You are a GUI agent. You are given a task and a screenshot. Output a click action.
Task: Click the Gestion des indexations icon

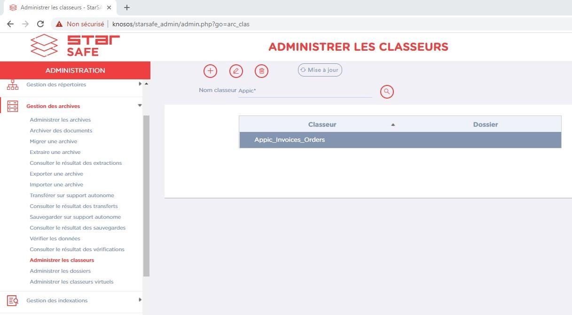pyautogui.click(x=13, y=300)
